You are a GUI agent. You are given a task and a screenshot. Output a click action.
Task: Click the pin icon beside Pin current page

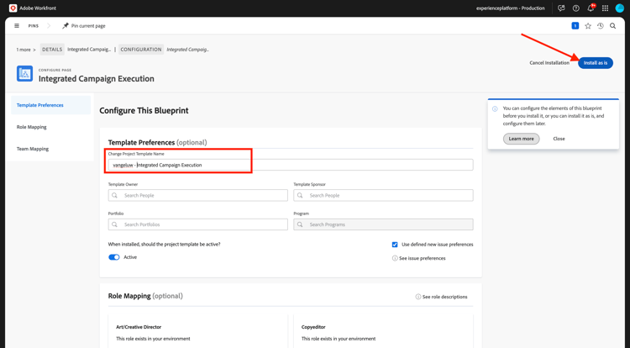tap(65, 26)
